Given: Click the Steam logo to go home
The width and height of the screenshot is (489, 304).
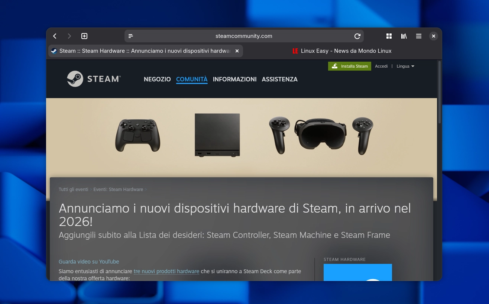Looking at the screenshot, I should pyautogui.click(x=94, y=79).
